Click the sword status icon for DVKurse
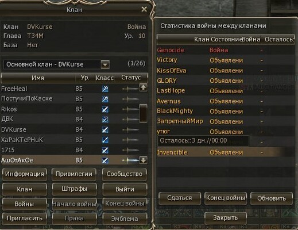298x230 pixels. pyautogui.click(x=131, y=130)
